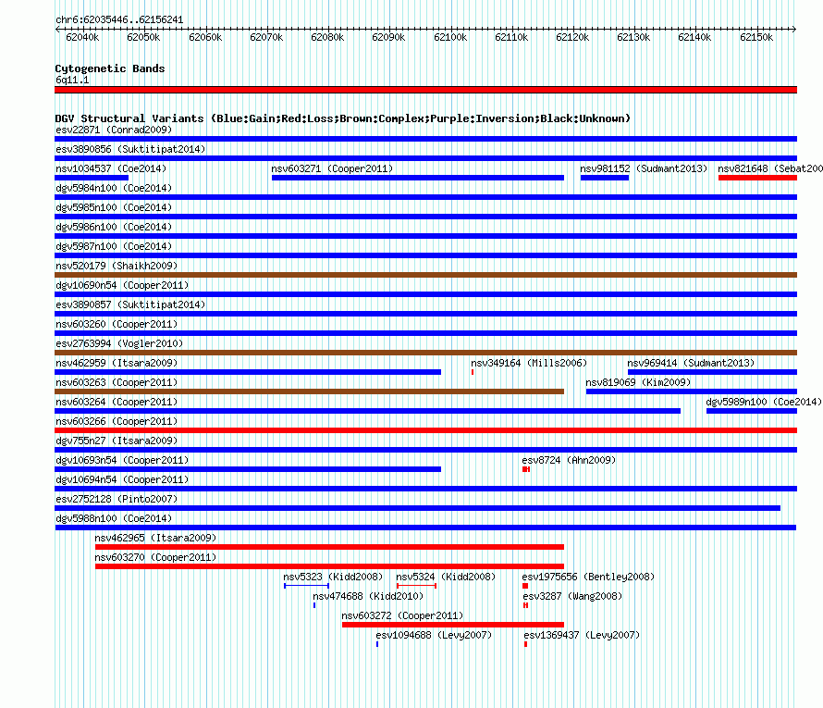This screenshot has width=823, height=708.
Task: Click the esv22871 (Conrad2009) variant label
Action: [x=114, y=130]
